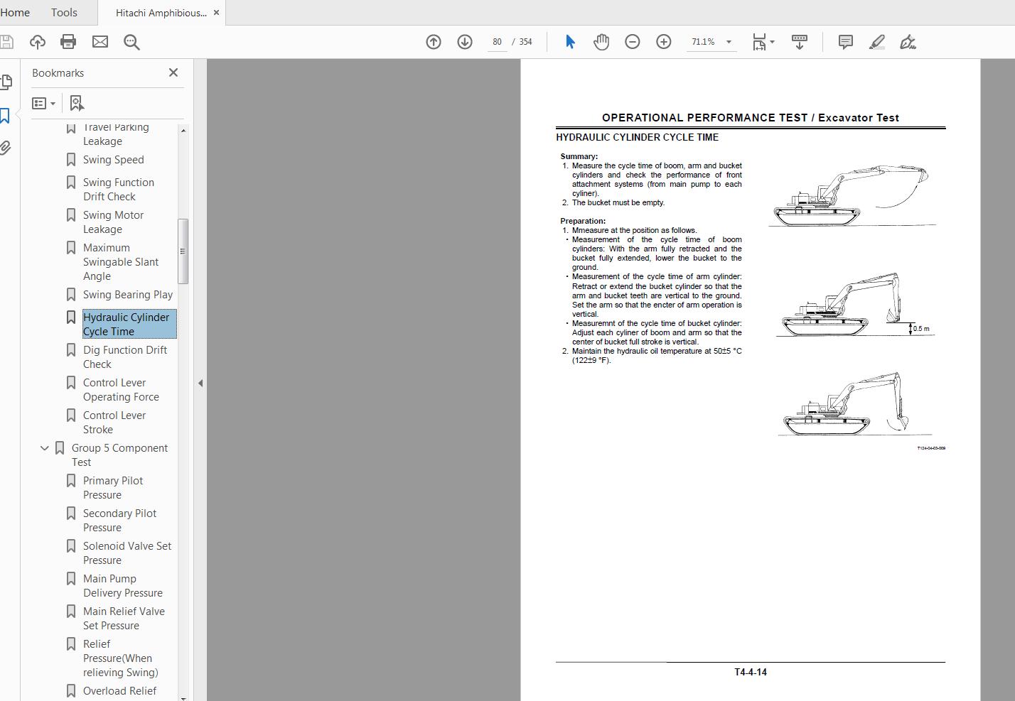Switch to Home tab

(15, 13)
